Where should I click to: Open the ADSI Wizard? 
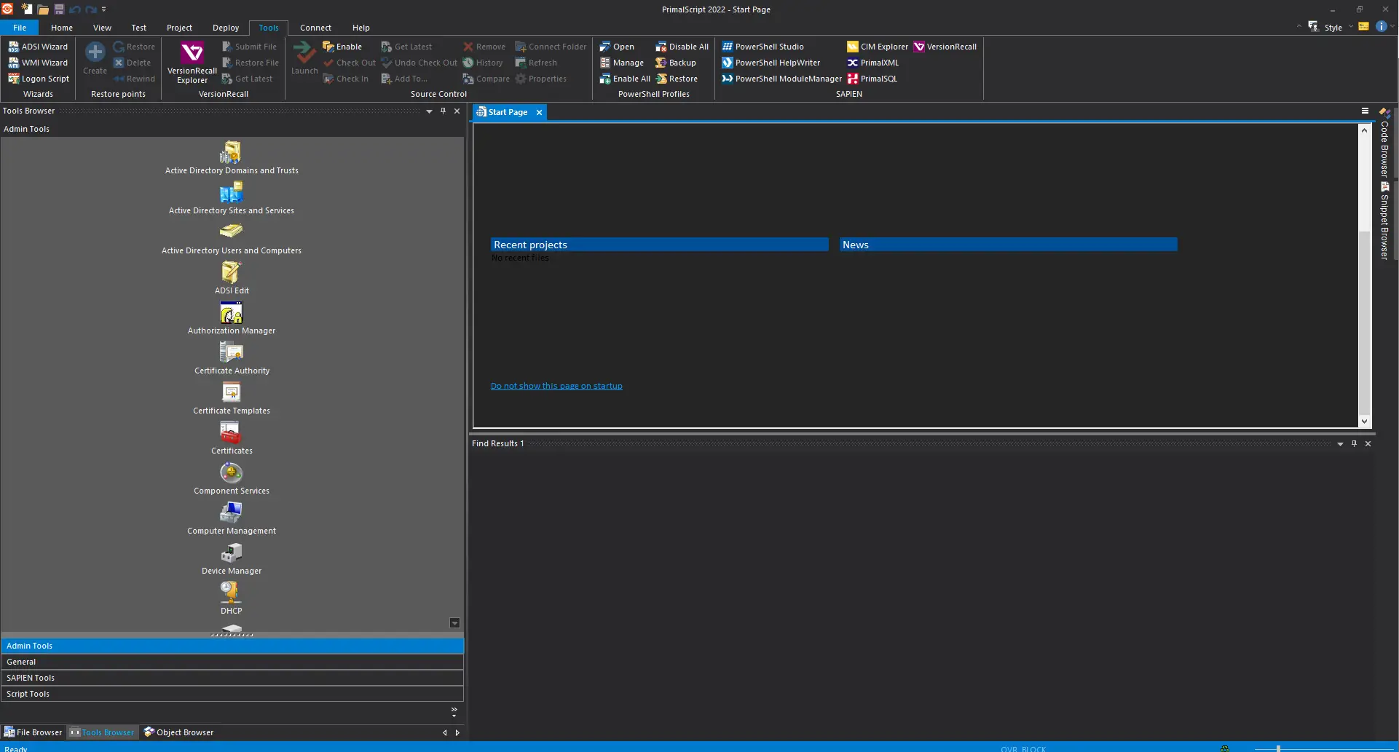point(38,47)
